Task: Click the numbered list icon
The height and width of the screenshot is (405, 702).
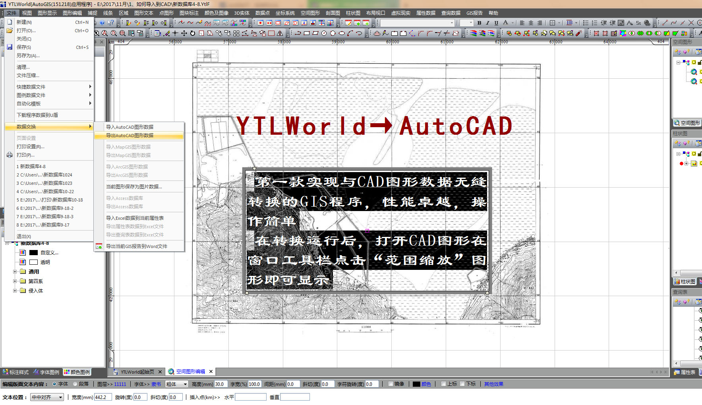Action: (x=595, y=23)
